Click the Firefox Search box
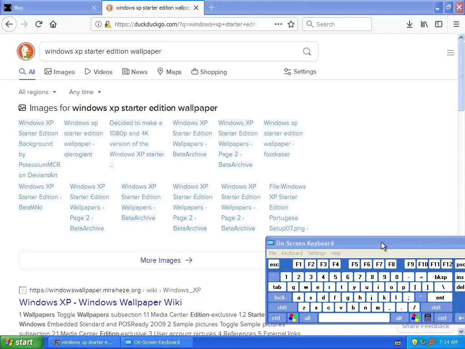The height and width of the screenshot is (349, 465). [337, 25]
